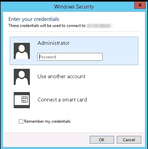Click the 'These credentials will be used' description
The width and height of the screenshot is (148, 149).
pos(47,26)
